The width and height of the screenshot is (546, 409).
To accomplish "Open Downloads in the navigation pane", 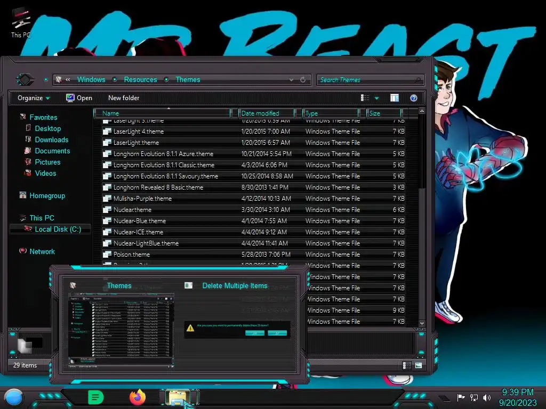I will click(52, 140).
